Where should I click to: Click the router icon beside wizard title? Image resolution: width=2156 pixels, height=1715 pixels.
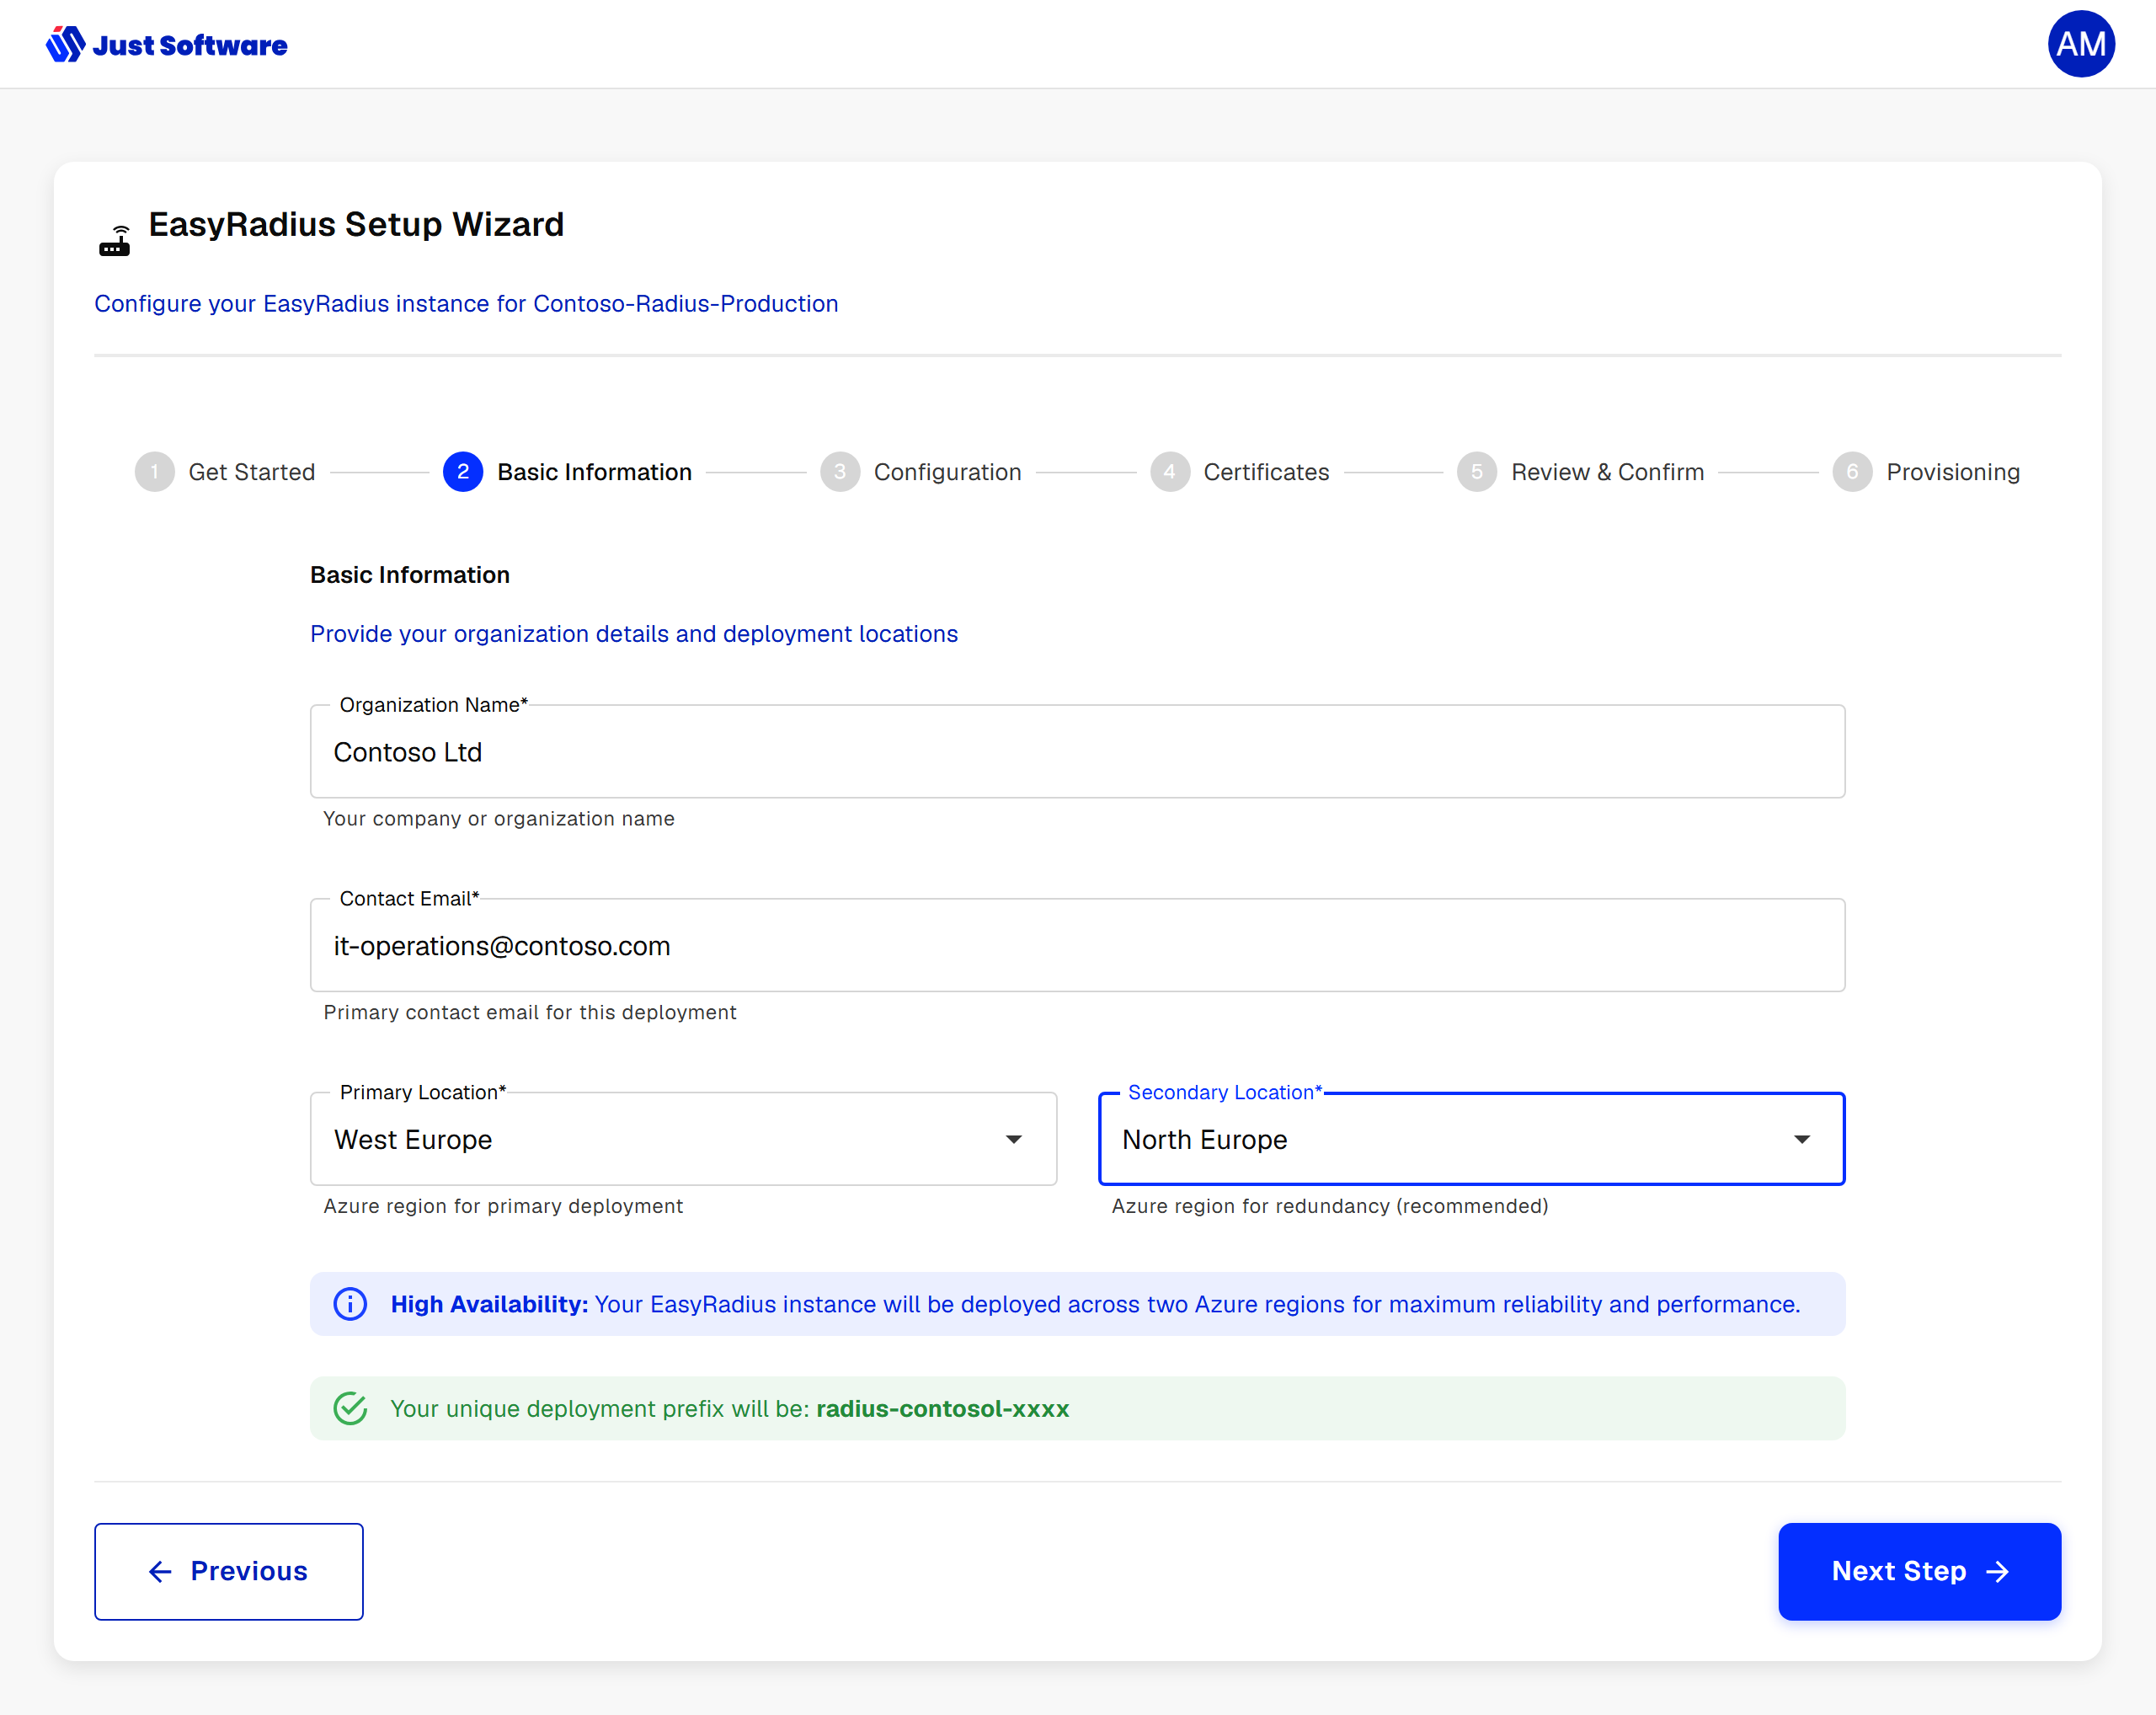(115, 241)
